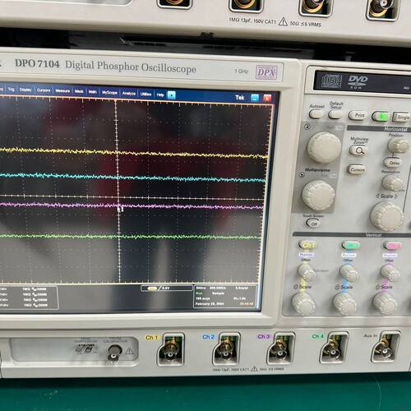The image size is (411, 411).
Task: Click the cyan dropdown button beside Help
Action: 171,95
